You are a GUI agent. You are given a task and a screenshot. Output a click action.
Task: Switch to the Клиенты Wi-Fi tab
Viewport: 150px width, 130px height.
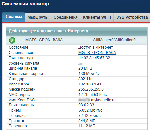click(x=97, y=17)
